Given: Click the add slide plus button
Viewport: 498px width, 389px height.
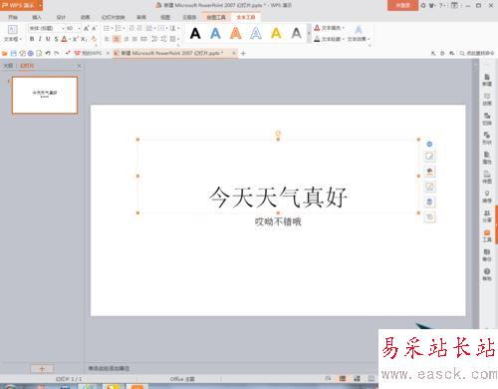Looking at the screenshot, I should (42, 368).
